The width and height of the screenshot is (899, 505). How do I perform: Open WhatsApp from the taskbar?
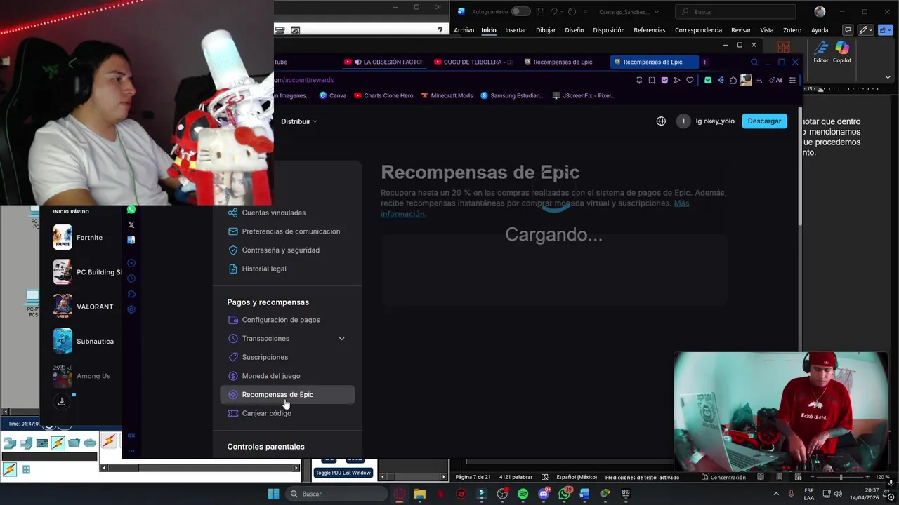[564, 494]
